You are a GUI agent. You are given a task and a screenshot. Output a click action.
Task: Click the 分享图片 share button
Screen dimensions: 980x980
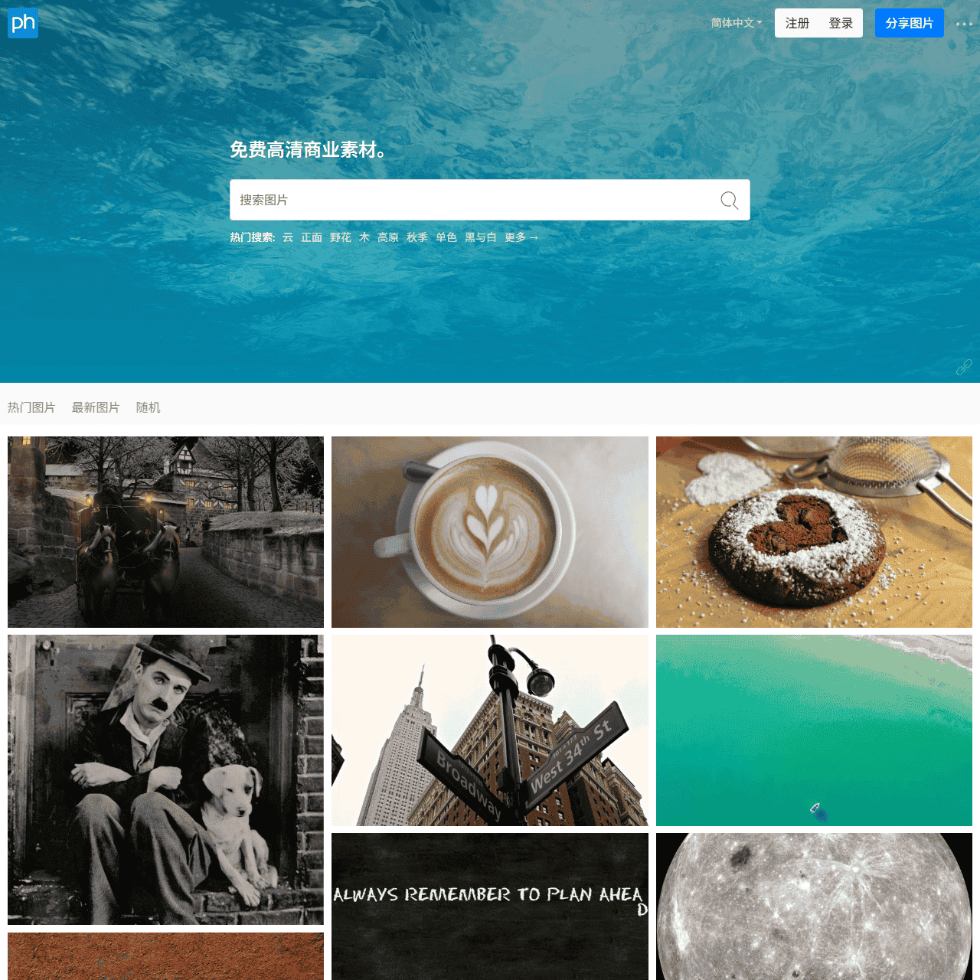[x=910, y=23]
